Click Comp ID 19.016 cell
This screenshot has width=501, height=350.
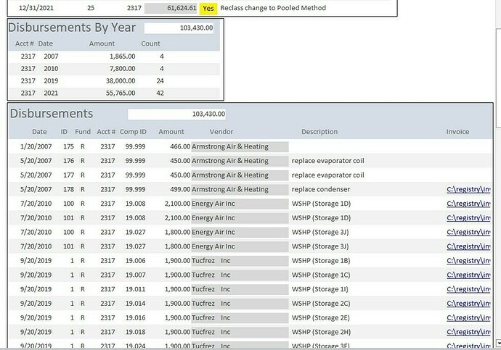click(135, 318)
